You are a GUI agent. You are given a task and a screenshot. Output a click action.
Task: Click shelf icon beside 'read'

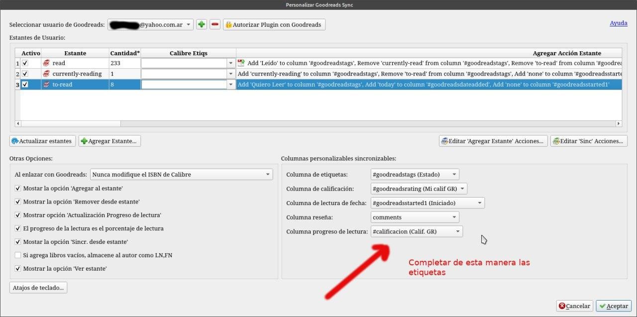pyautogui.click(x=46, y=63)
